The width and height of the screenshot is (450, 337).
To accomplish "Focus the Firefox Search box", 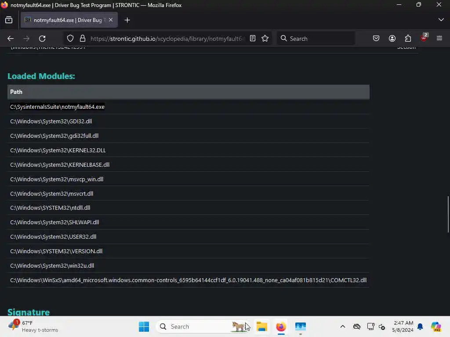I will 316,39.
